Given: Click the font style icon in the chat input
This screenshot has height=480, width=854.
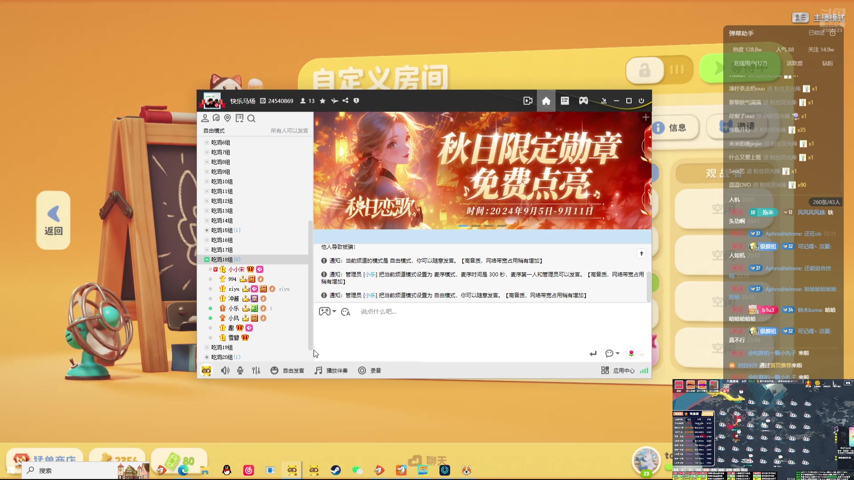Looking at the screenshot, I should (346, 312).
